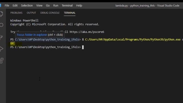This screenshot has width=183, height=103.
Task: Click the terminal cursor at latest prompt
Action: pos(83,47)
